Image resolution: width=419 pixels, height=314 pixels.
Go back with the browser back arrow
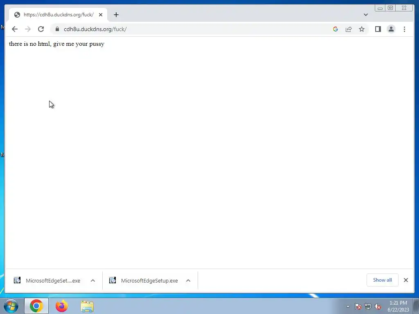[15, 29]
